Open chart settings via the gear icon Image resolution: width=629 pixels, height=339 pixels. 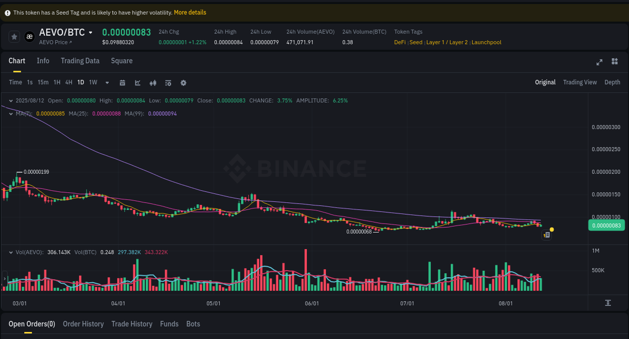(183, 82)
